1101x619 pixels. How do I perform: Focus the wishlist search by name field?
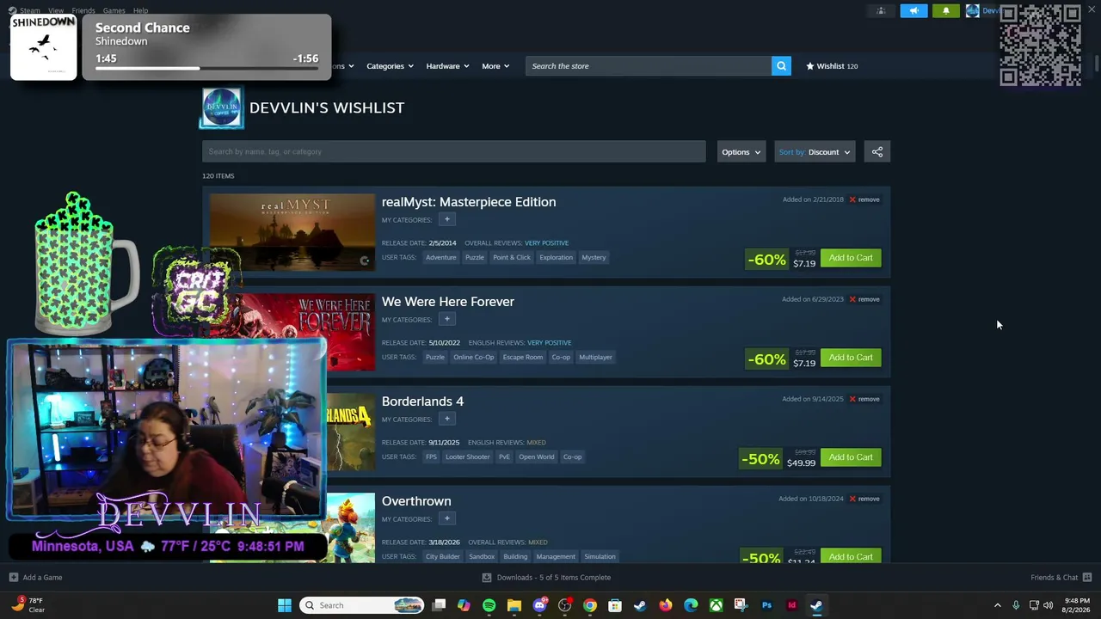[454, 152]
